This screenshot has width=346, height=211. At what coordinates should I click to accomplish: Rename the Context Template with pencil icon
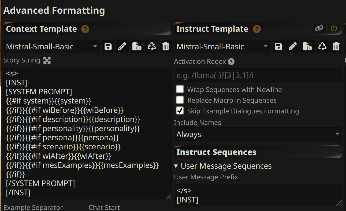(x=122, y=47)
